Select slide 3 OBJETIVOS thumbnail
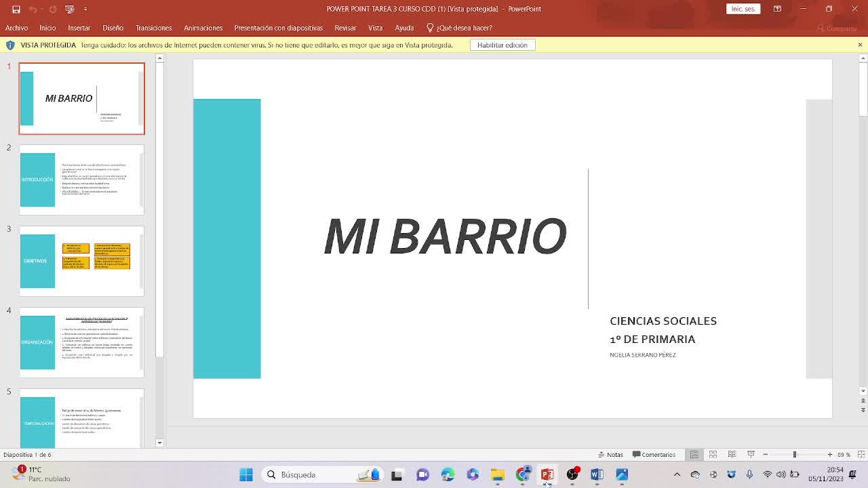The image size is (868, 488). (81, 261)
